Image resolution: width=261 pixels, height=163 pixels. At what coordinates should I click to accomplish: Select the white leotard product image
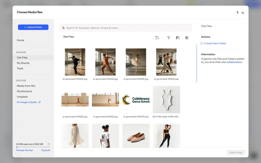pyautogui.click(x=166, y=100)
